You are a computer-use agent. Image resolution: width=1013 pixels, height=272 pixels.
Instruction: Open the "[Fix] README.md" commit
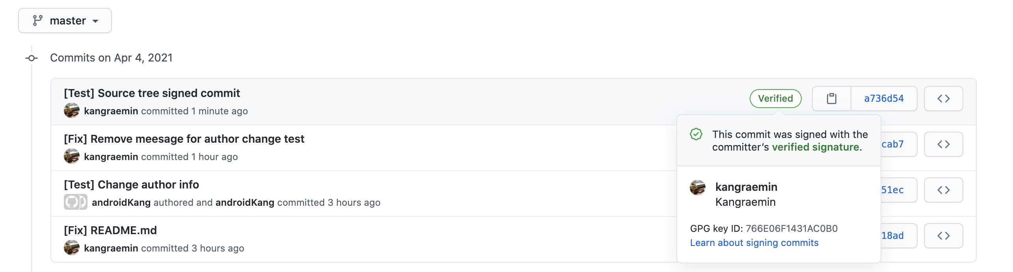pos(110,230)
